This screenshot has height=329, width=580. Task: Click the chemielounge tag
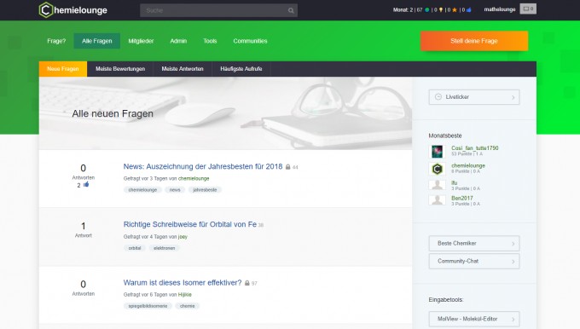tap(142, 190)
